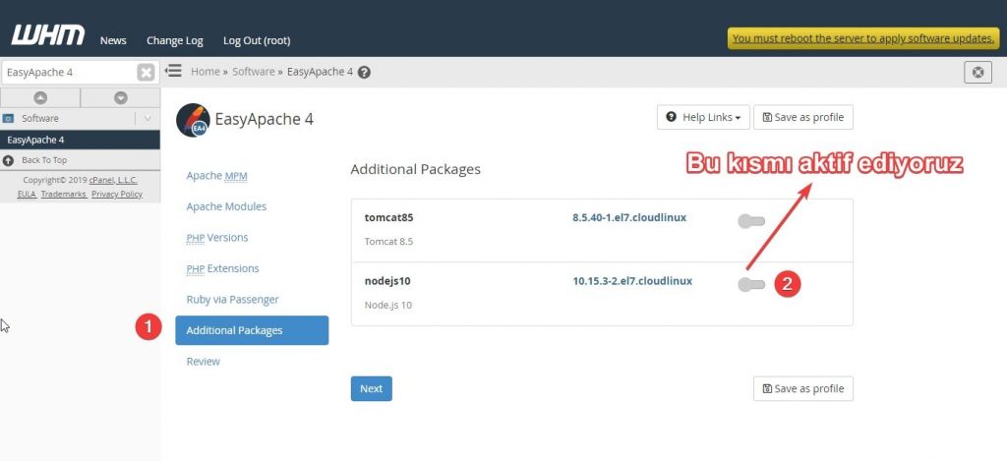Screen dimensions: 1007x461
Task: Click the Software sidebar category label
Action: (x=39, y=119)
